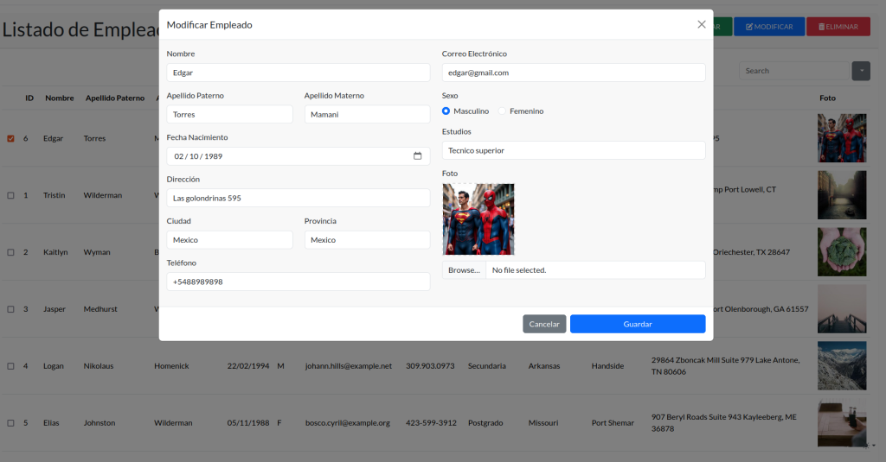Click the Cancelar button
Viewport: 886px width, 462px height.
(x=544, y=324)
